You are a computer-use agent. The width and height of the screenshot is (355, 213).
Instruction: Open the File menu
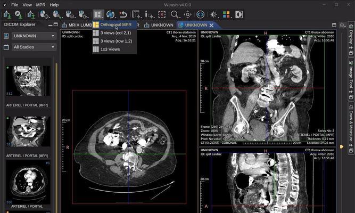pyautogui.click(x=14, y=5)
